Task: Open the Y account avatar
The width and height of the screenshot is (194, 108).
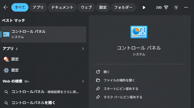Action: (x=176, y=8)
